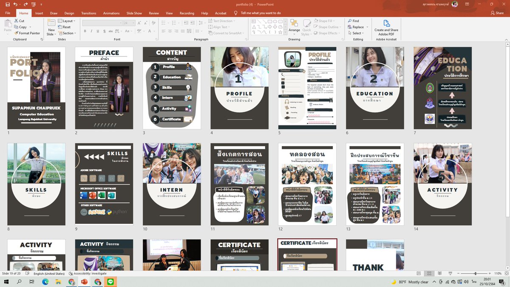Click the New Slide icon
This screenshot has width=510, height=287.
click(51, 23)
